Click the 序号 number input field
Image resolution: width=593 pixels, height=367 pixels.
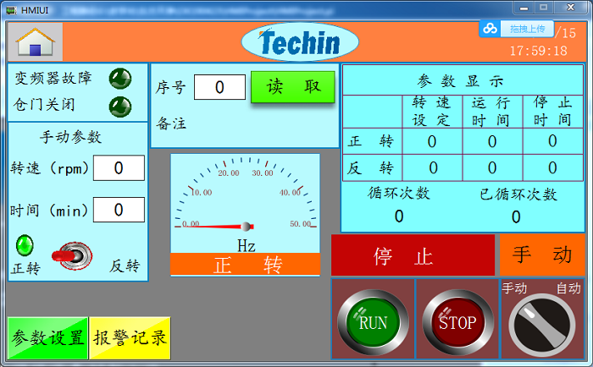point(219,87)
